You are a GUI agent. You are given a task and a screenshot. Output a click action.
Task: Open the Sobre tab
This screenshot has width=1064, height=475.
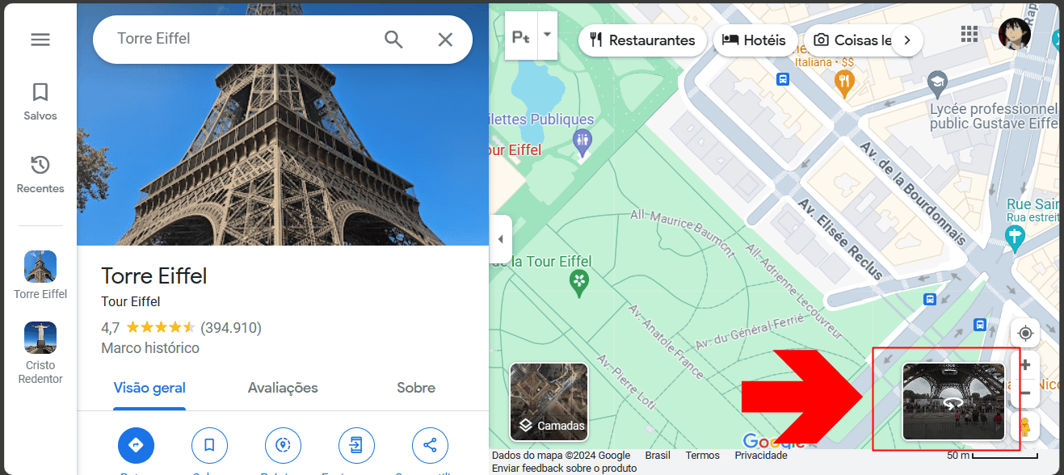point(415,388)
